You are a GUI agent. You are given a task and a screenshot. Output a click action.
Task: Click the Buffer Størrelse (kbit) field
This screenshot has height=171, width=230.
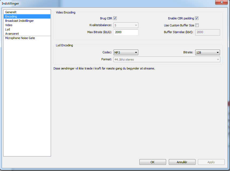207,33
